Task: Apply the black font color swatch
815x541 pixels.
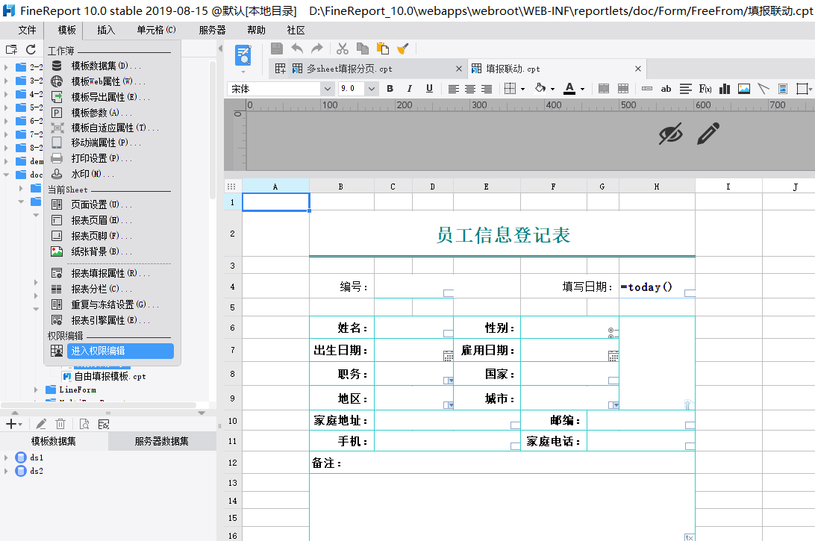Action: click(x=569, y=89)
